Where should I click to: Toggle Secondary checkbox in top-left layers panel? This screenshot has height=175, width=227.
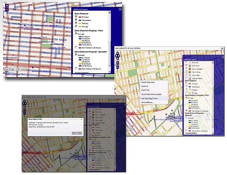(76, 20)
